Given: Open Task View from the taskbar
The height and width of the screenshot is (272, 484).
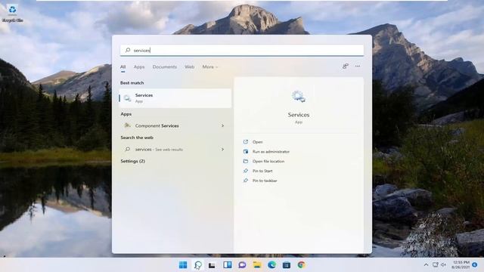Looking at the screenshot, I should click(x=212, y=265).
